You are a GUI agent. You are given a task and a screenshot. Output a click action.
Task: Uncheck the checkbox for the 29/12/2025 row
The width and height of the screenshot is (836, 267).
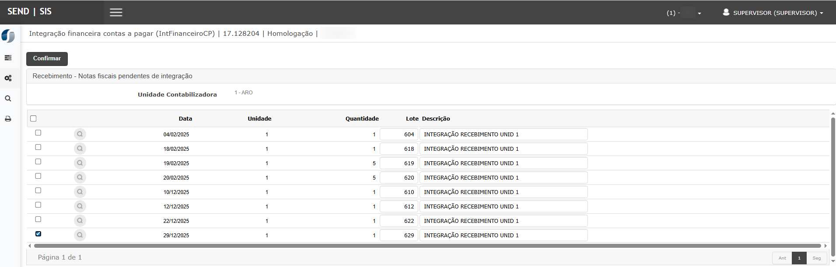[x=38, y=234]
